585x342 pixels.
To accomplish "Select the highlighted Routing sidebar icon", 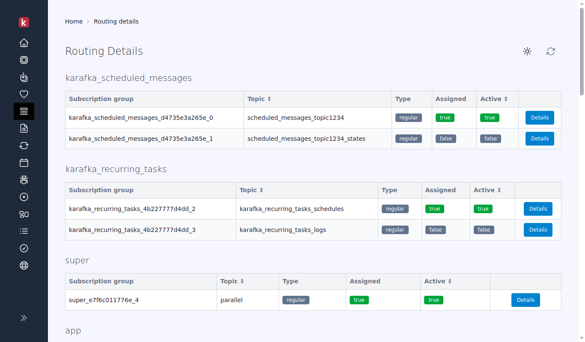I will pyautogui.click(x=24, y=111).
